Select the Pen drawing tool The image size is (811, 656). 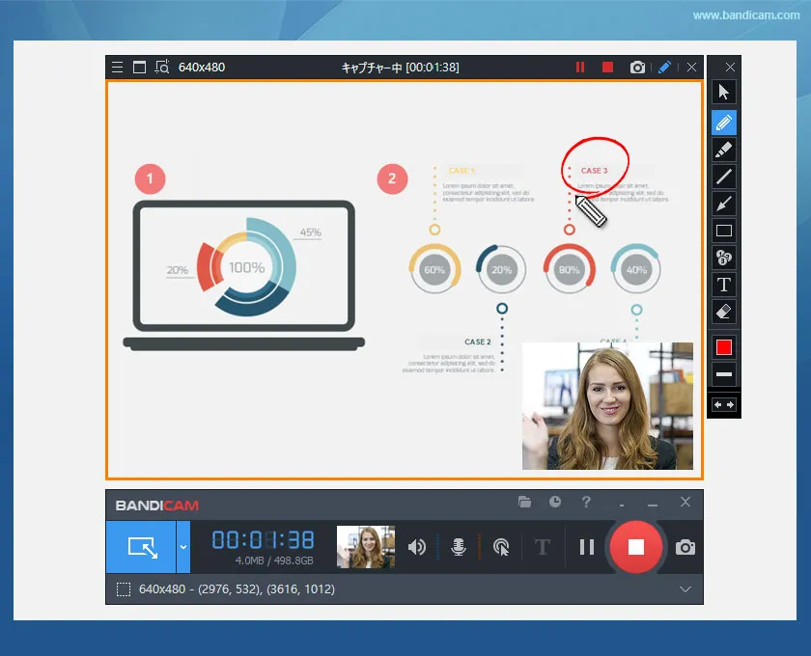tap(723, 123)
